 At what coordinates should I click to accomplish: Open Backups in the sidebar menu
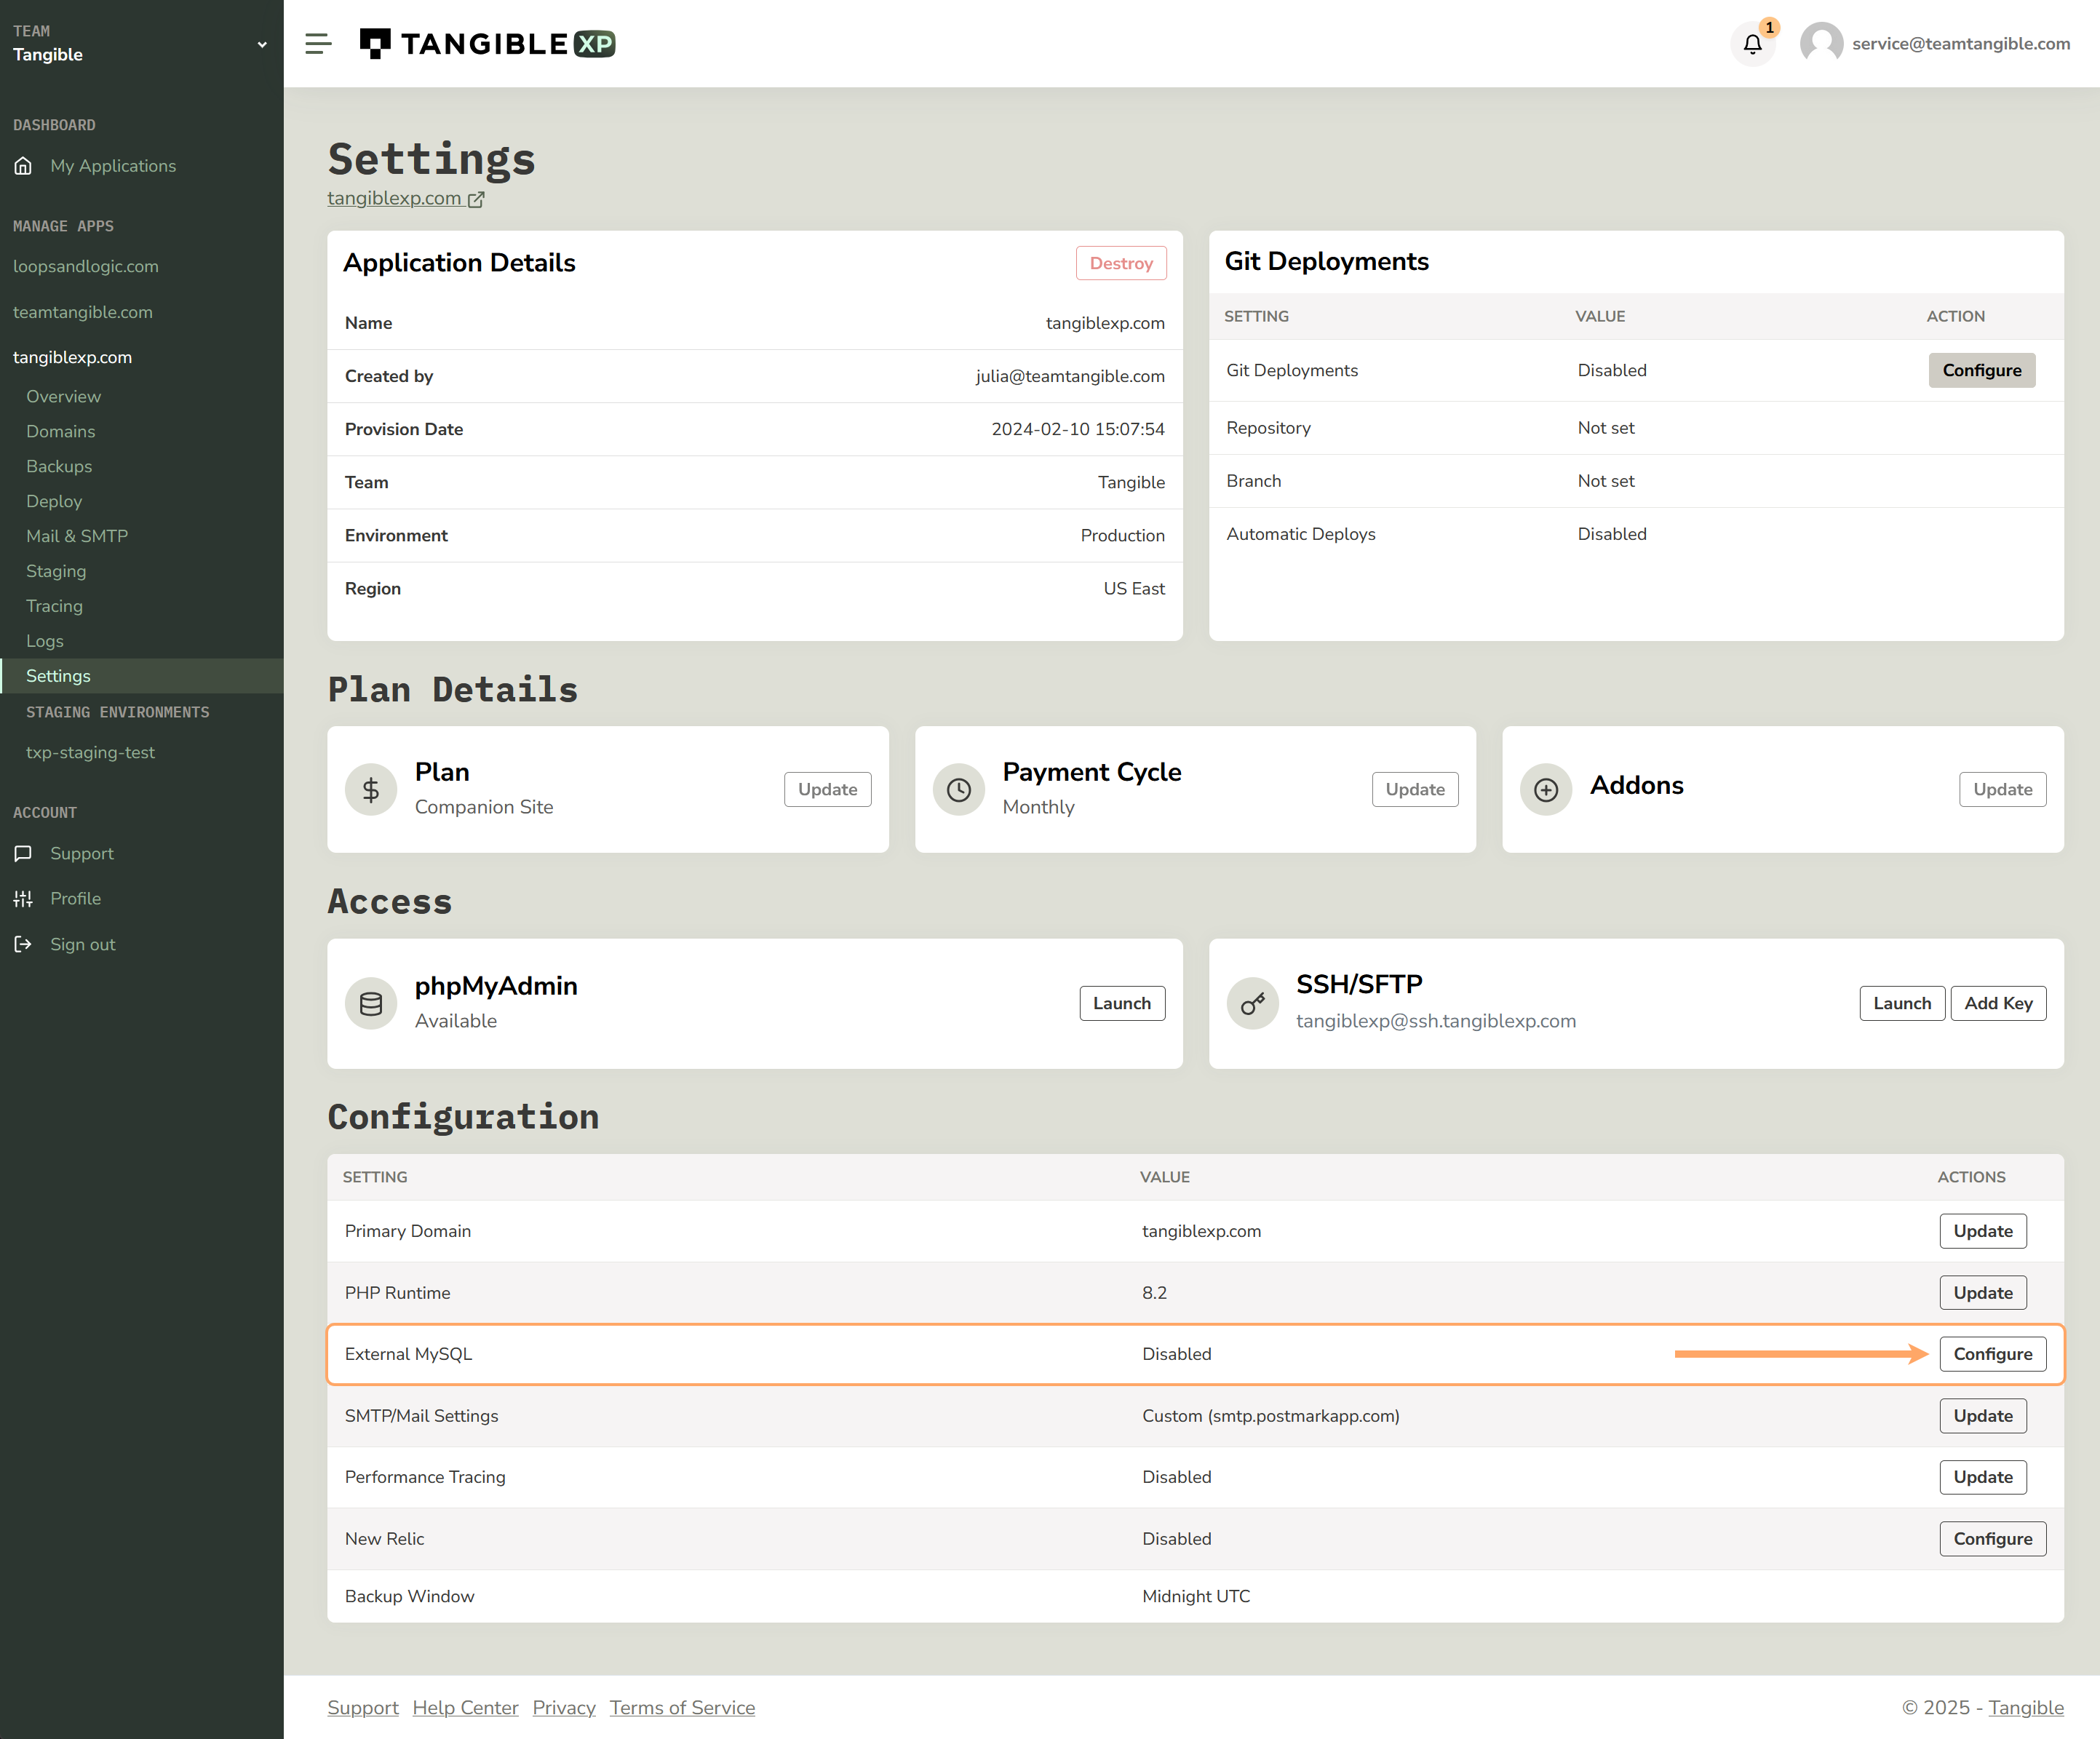[x=59, y=466]
